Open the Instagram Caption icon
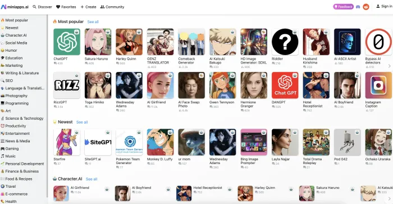Viewport: 393px width, 204px height. coord(378,85)
